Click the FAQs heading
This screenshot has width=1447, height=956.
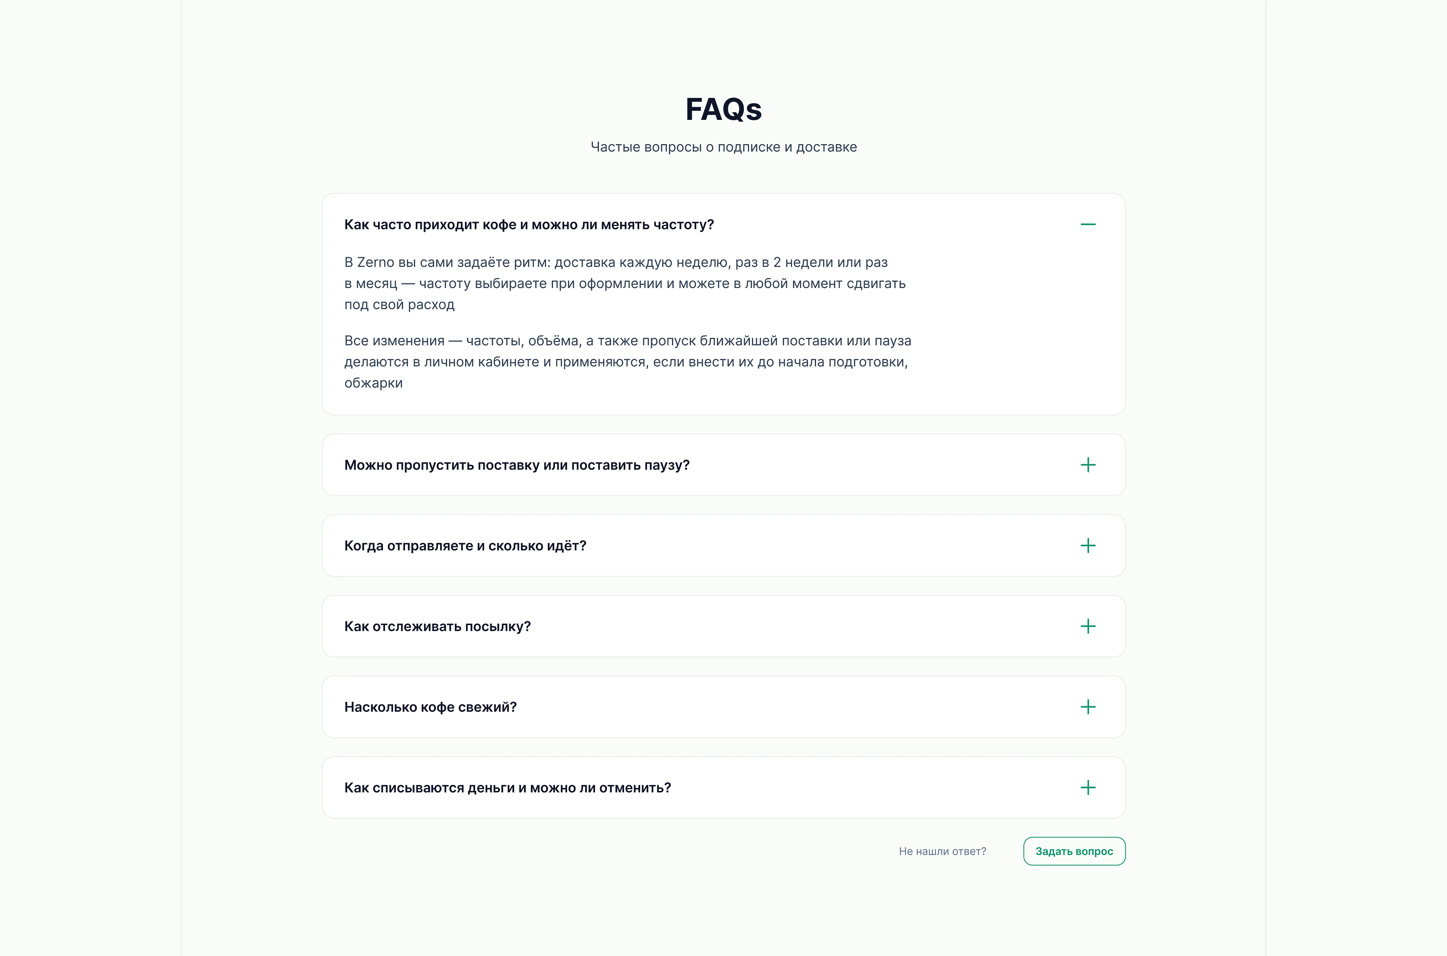pyautogui.click(x=723, y=110)
